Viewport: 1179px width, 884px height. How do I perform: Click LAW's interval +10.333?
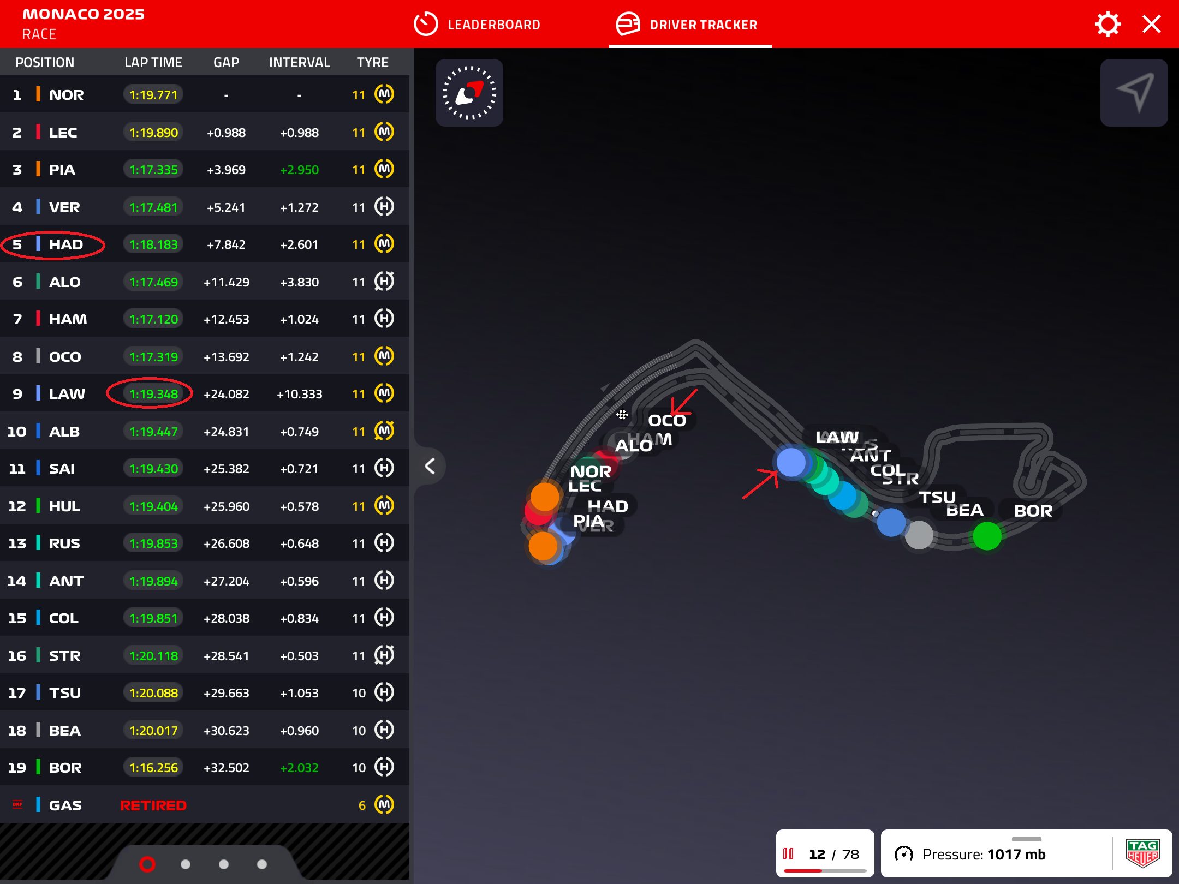tap(299, 394)
